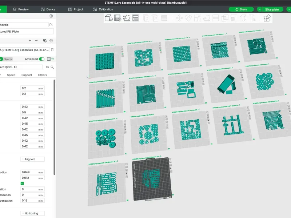Click the Split to parts icon
The width and height of the screenshot is (291, 218).
click(155, 18)
